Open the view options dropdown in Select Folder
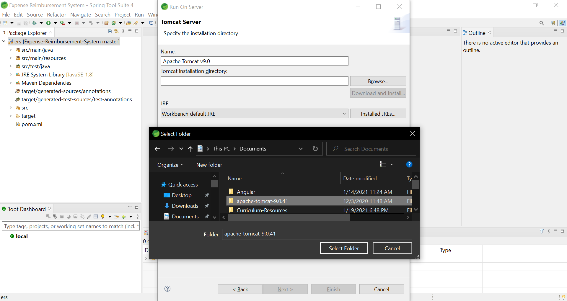Image resolution: width=567 pixels, height=301 pixels. pyautogui.click(x=392, y=164)
